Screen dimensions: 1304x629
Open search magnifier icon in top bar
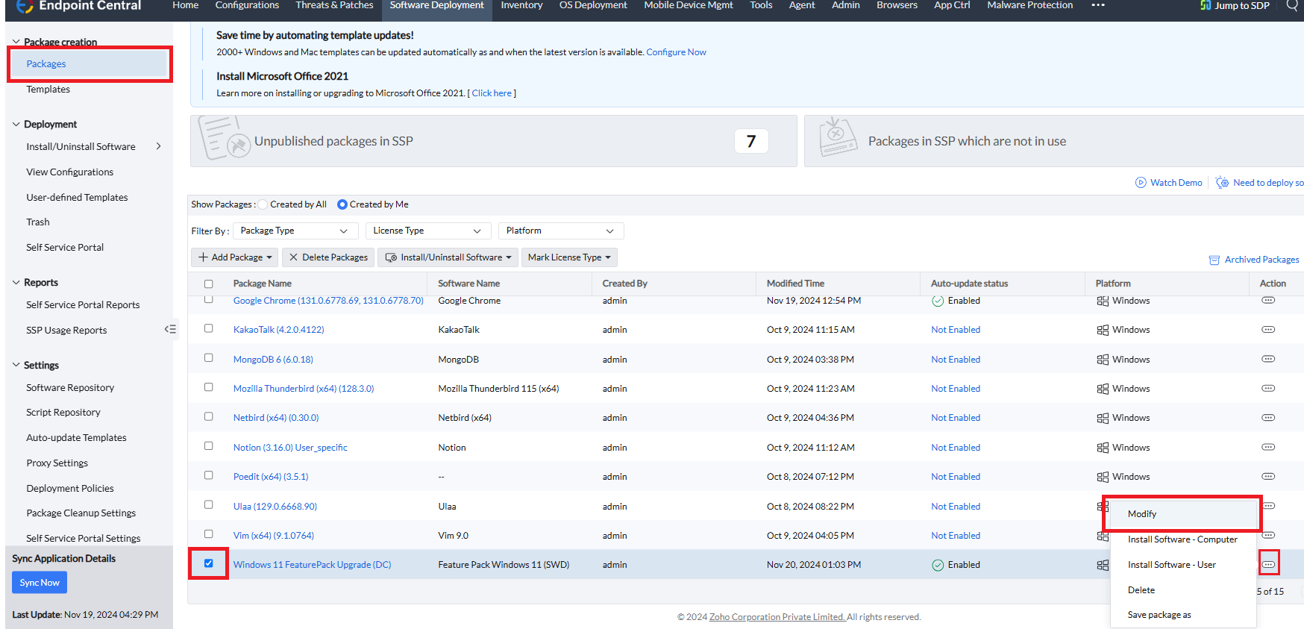pyautogui.click(x=1293, y=5)
